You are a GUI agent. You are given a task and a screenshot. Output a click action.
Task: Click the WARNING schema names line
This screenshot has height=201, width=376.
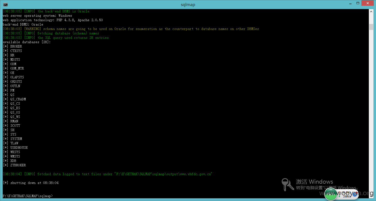[x=131, y=29]
